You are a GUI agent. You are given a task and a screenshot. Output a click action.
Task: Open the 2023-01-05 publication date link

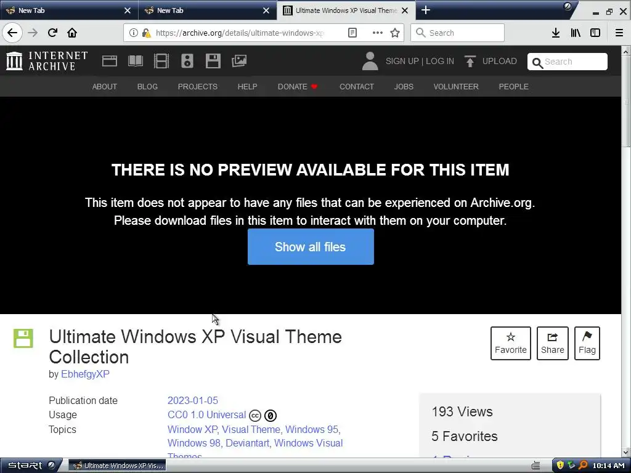click(193, 400)
